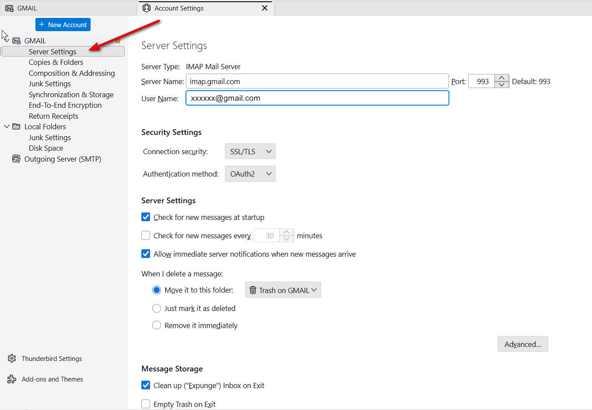The image size is (592, 410).
Task: Click the New Account button
Action: 63,25
